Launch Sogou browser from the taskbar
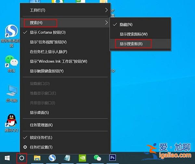This screenshot has width=195, height=164. tap(52, 158)
